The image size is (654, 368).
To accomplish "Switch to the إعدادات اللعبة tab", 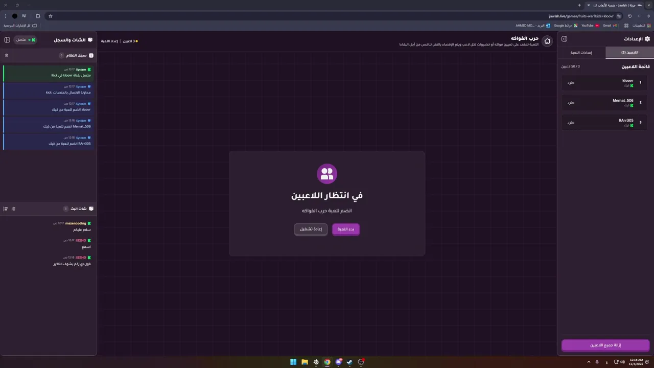I will point(581,52).
